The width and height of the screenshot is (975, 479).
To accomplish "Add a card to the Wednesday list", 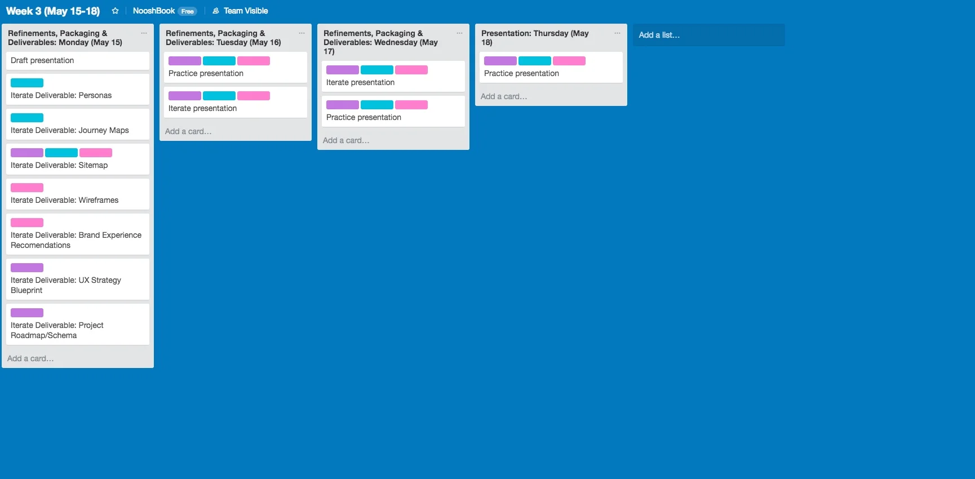I will (347, 140).
